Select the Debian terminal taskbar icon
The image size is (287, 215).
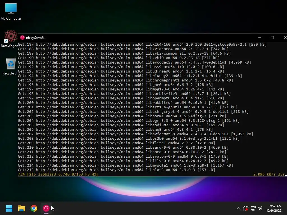tap(46, 208)
